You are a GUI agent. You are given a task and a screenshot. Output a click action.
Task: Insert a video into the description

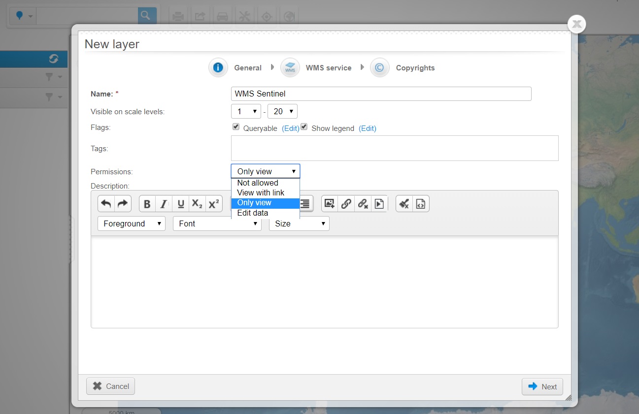point(379,204)
